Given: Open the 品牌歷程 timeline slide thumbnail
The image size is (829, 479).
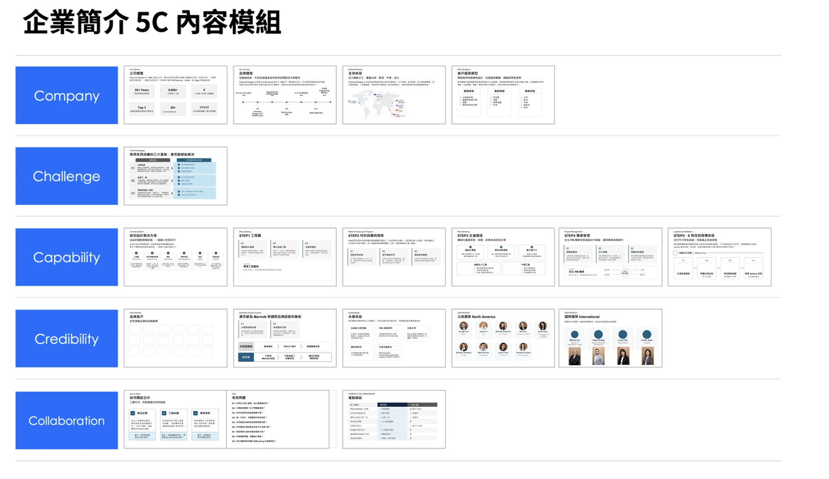Looking at the screenshot, I should pyautogui.click(x=285, y=95).
